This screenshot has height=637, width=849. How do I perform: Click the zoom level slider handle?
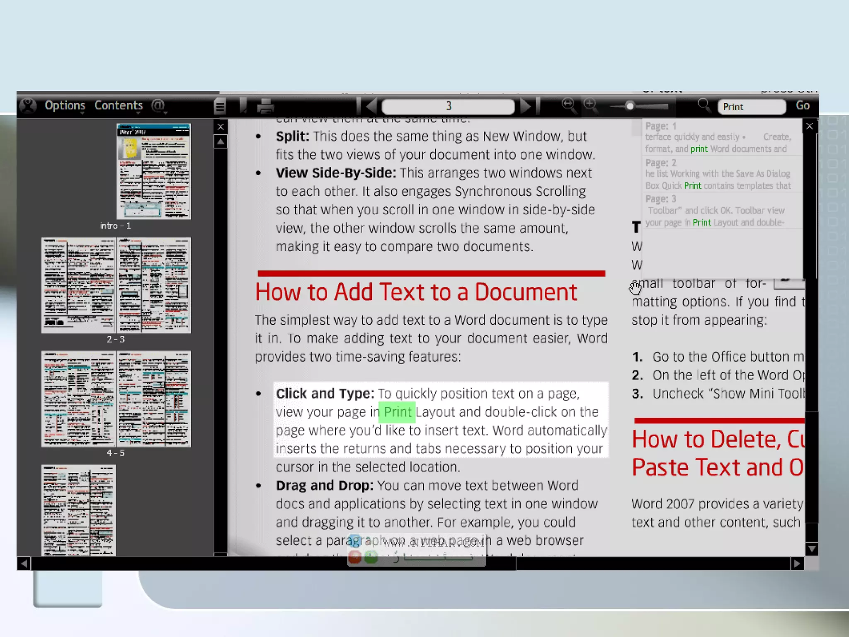[x=630, y=106]
